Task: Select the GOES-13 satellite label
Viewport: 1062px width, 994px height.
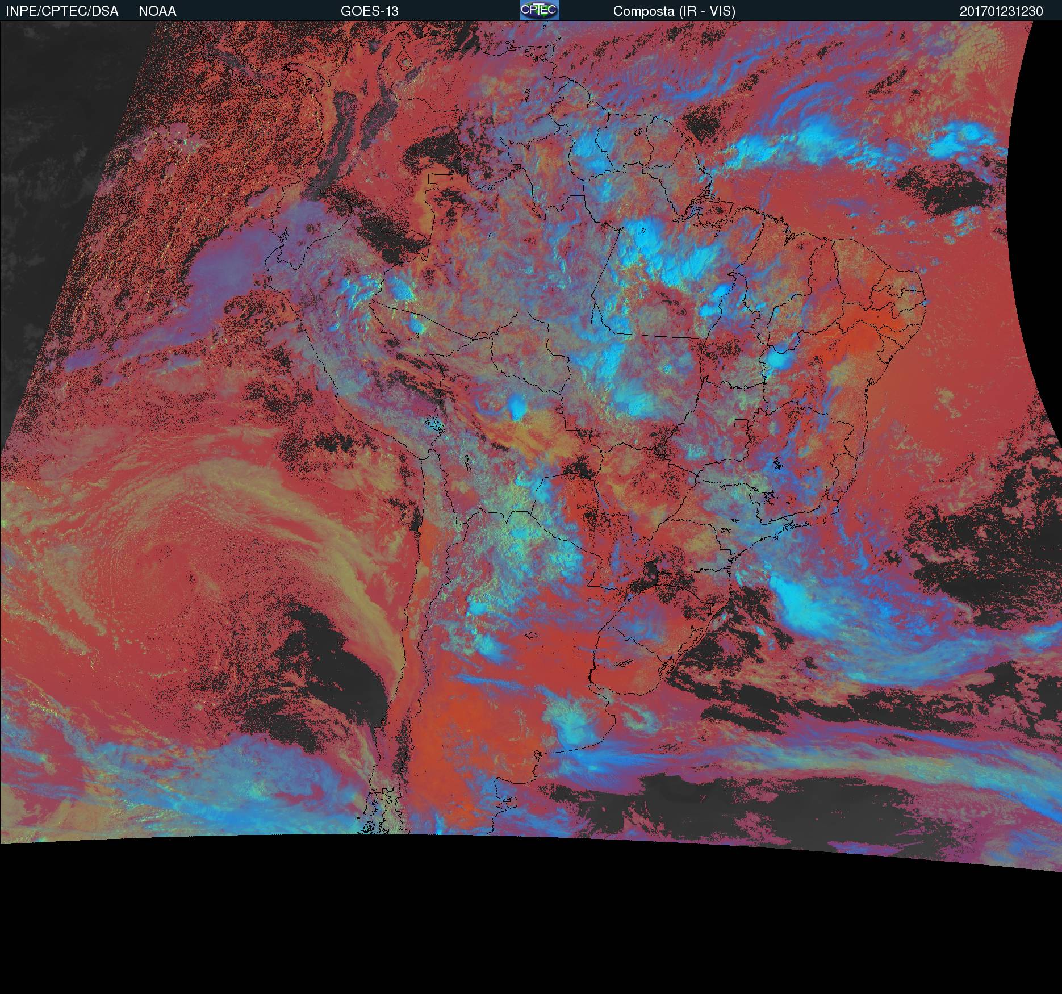Action: point(369,11)
